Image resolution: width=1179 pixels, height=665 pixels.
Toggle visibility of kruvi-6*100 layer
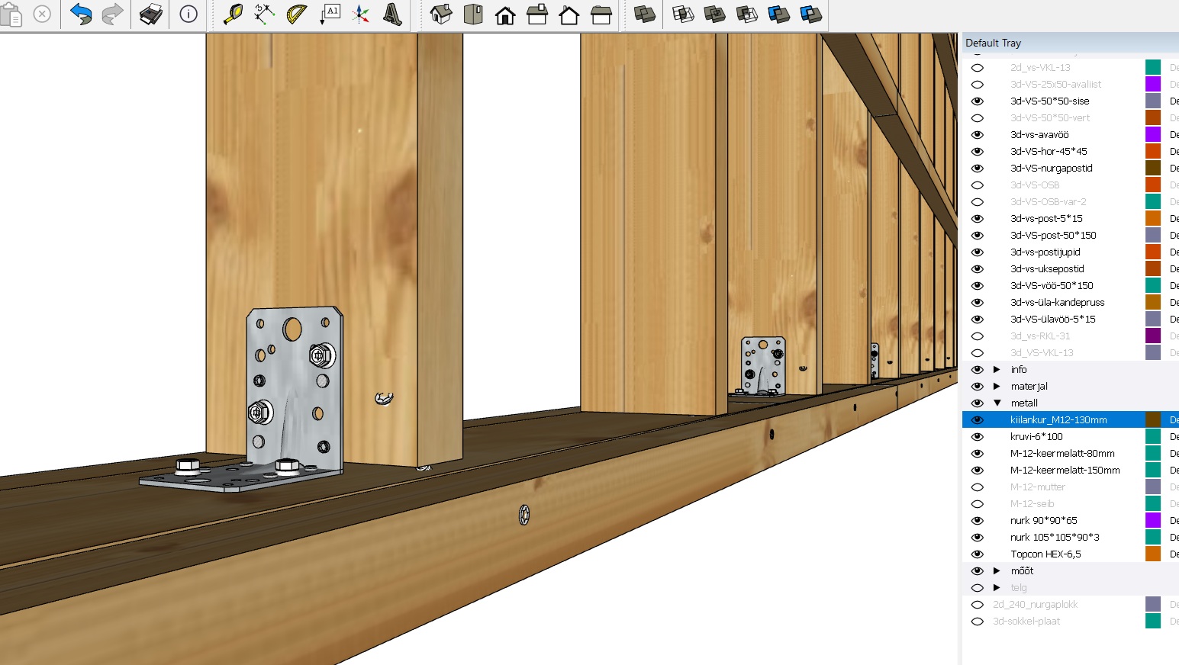[x=977, y=437]
